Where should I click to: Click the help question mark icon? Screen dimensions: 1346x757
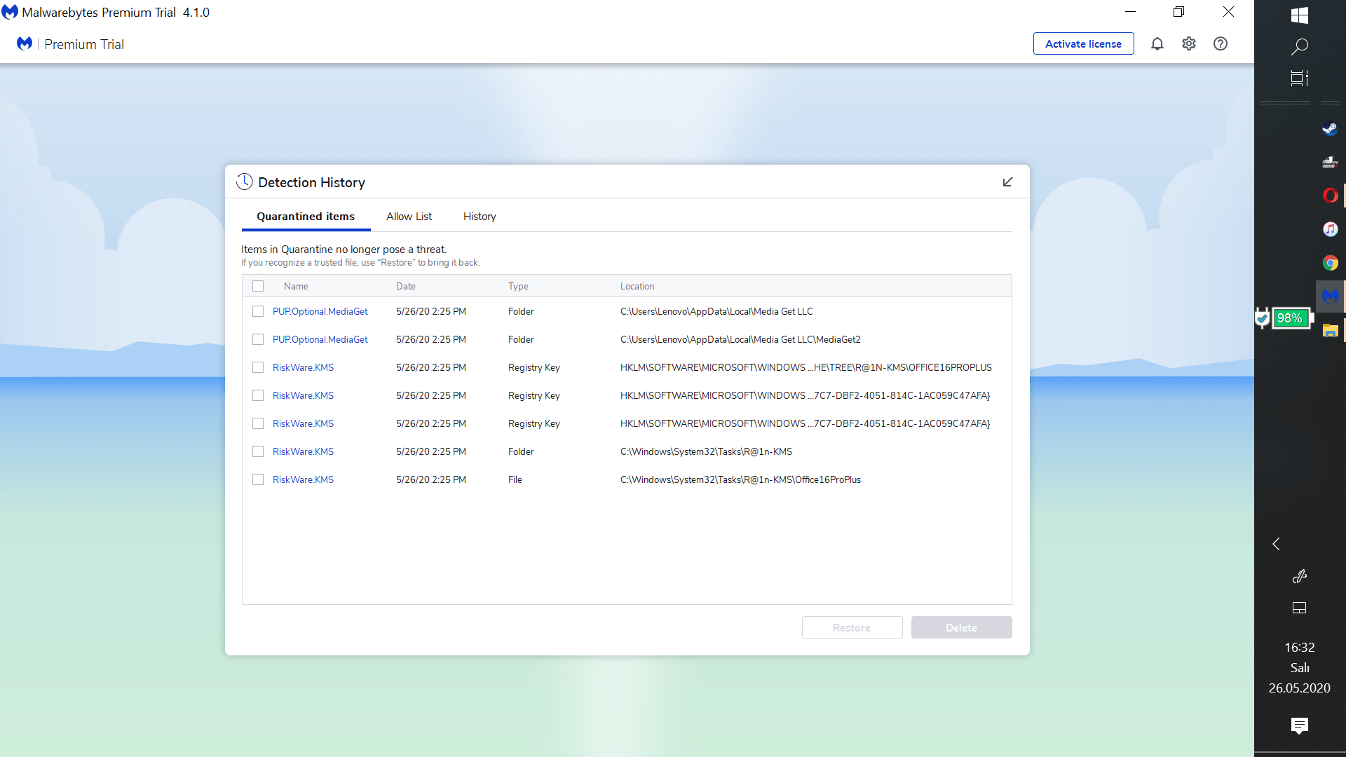1220,43
